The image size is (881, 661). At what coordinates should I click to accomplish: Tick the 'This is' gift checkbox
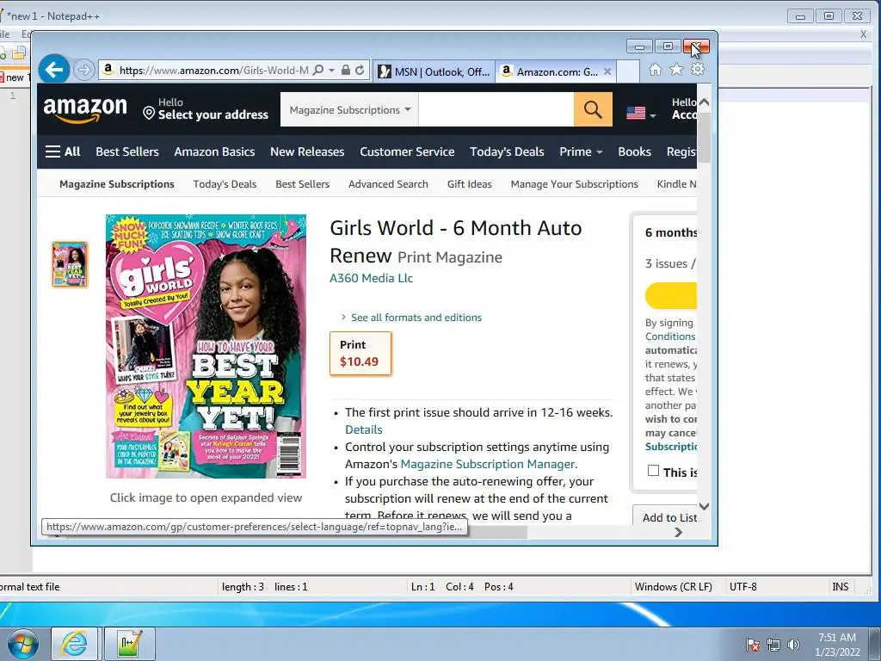[653, 471]
